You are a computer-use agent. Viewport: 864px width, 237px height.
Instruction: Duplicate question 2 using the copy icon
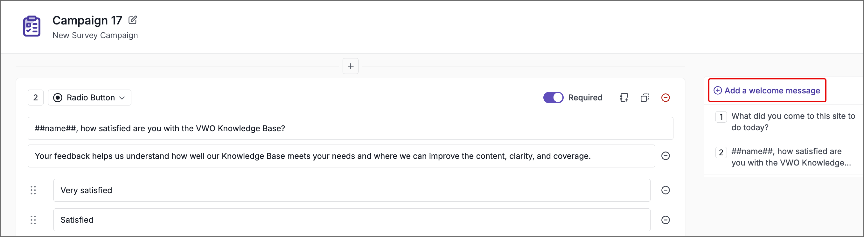point(645,98)
